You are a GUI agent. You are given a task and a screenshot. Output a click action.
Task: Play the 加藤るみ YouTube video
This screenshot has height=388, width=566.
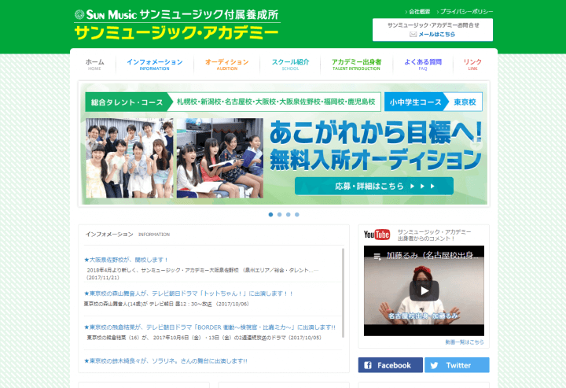(424, 290)
